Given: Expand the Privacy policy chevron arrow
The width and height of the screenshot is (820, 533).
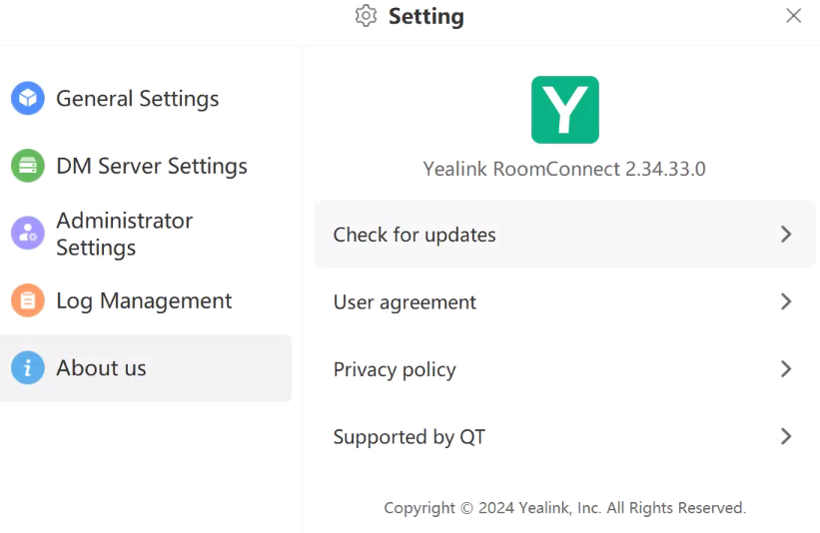Looking at the screenshot, I should coord(786,369).
